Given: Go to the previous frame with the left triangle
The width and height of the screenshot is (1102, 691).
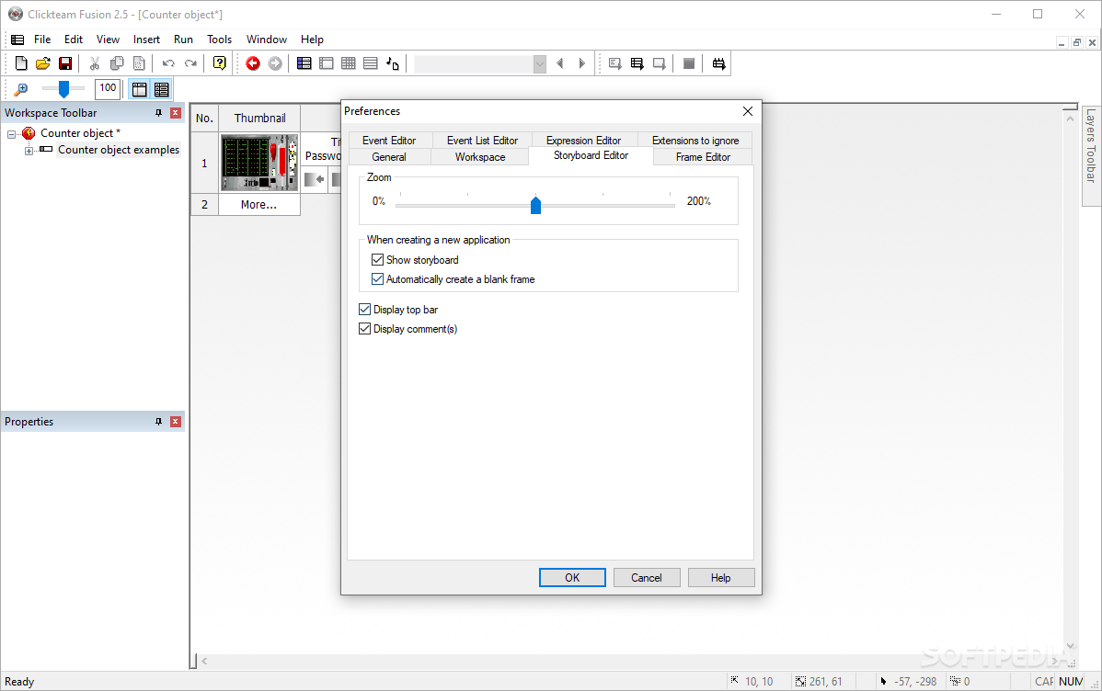Looking at the screenshot, I should tap(560, 63).
